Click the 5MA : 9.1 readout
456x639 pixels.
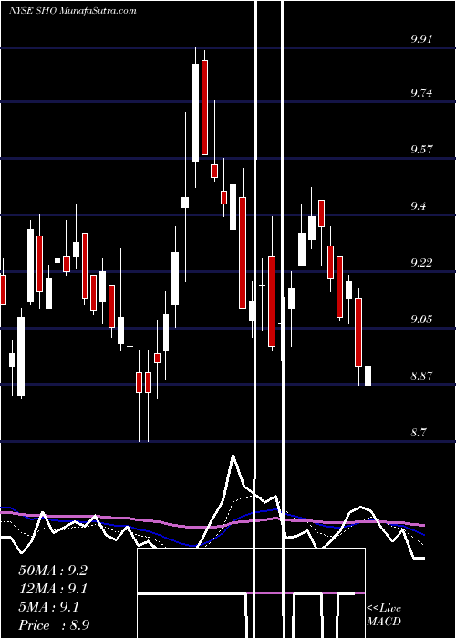pos(49,607)
